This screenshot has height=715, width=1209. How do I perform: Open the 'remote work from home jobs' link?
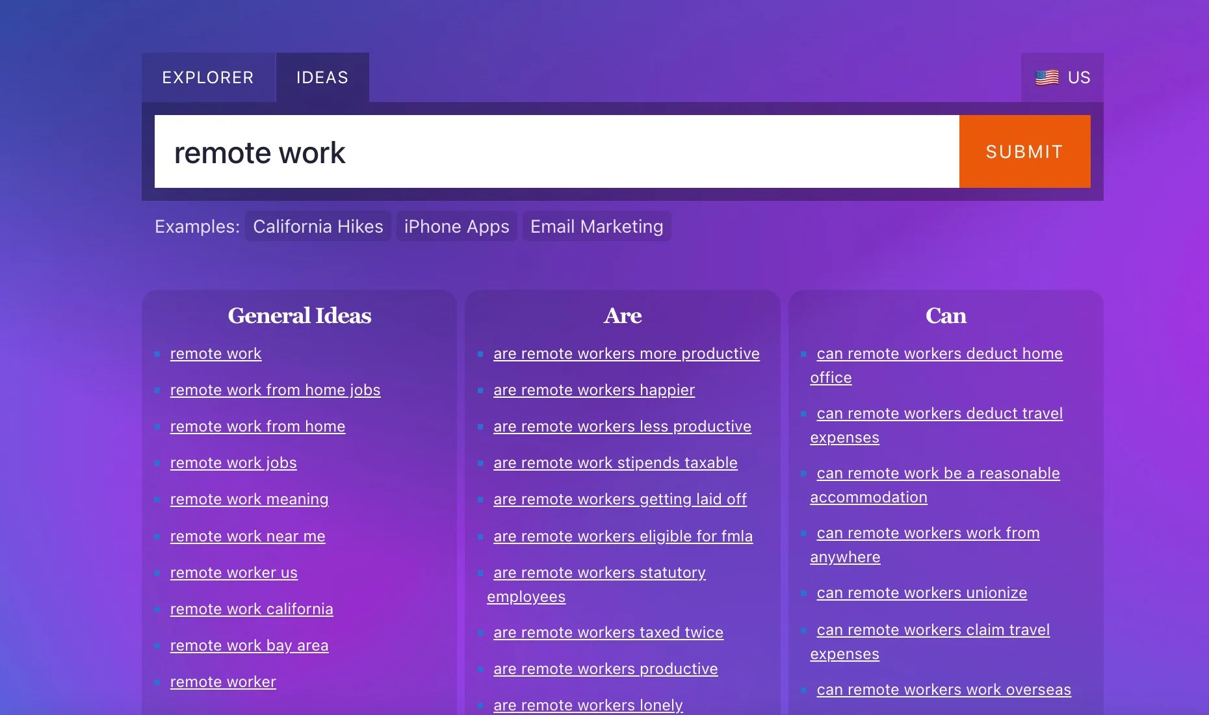pos(275,390)
